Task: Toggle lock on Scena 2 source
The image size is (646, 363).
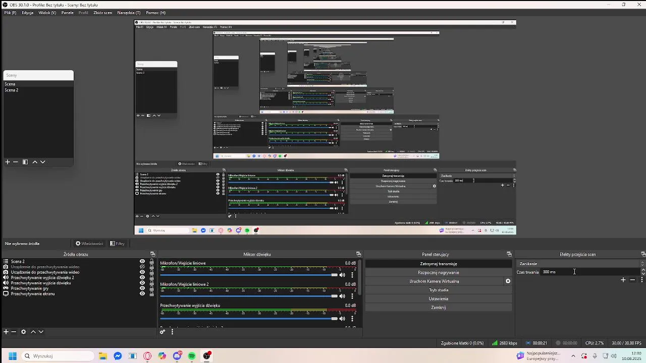Action: pyautogui.click(x=151, y=262)
